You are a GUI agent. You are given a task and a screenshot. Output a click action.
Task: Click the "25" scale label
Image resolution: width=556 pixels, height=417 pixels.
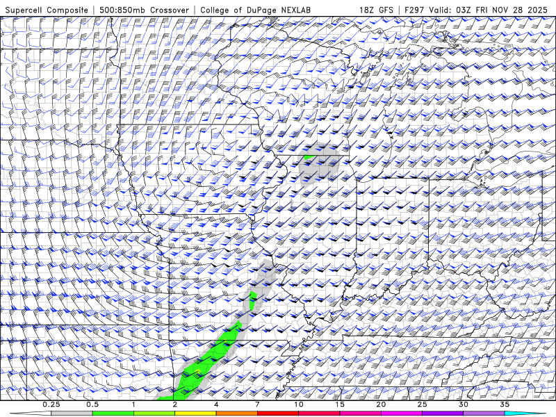coord(422,404)
